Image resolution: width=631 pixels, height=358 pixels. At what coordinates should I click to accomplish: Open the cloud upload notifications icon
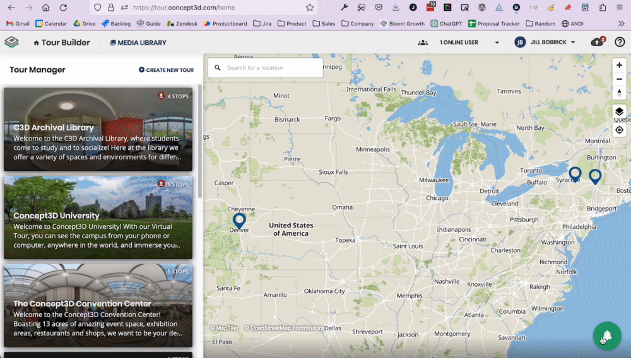tap(598, 42)
